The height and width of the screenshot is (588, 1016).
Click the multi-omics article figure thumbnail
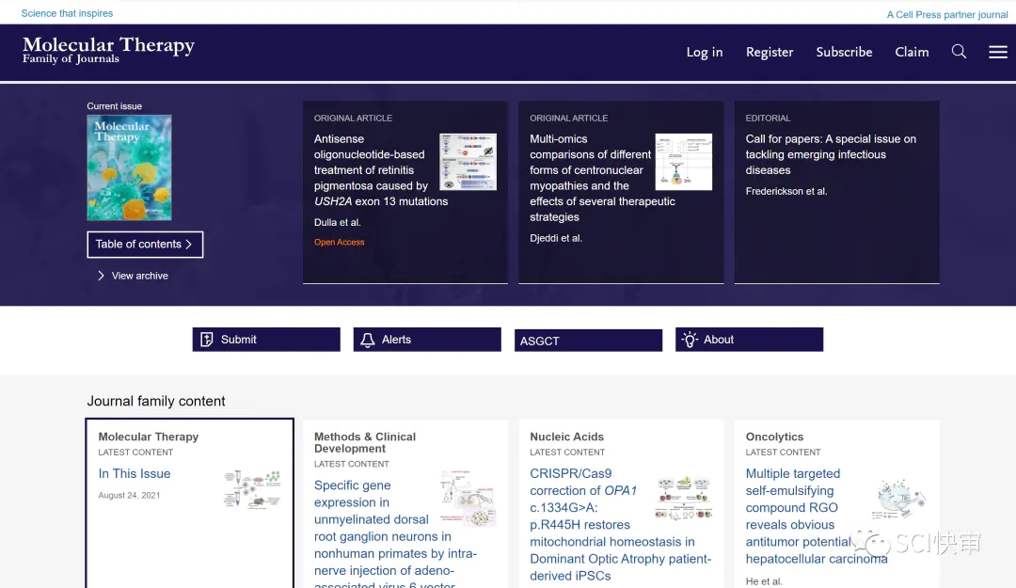pyautogui.click(x=684, y=162)
